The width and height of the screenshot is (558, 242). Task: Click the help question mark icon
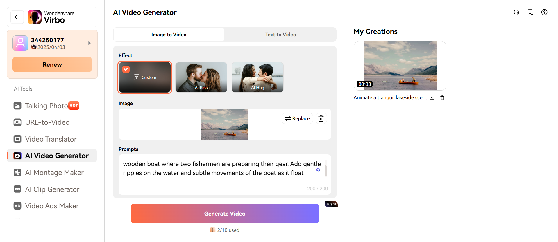click(544, 12)
